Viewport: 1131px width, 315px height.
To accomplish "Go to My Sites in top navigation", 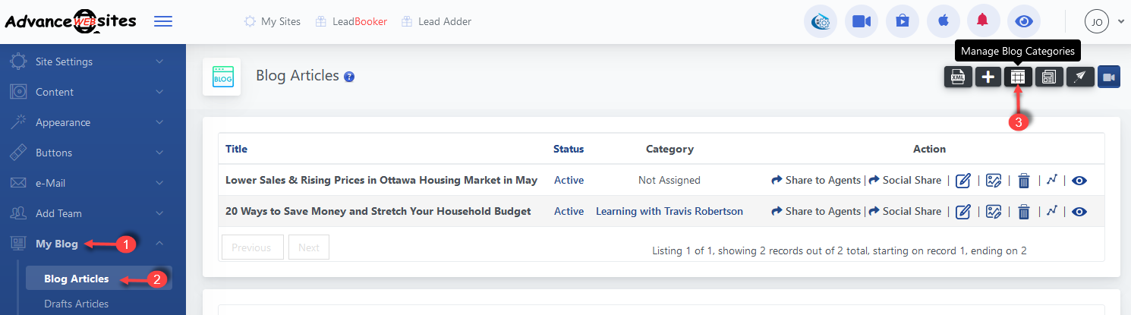I will tap(273, 21).
